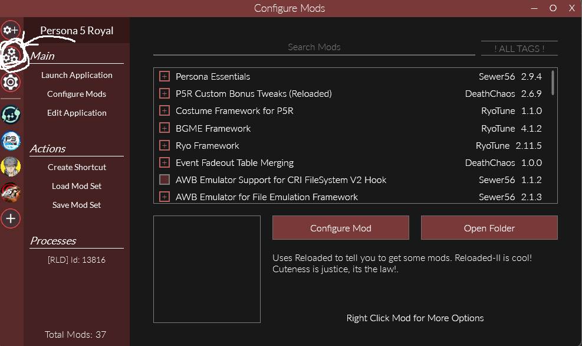Maximize the Configure Mods window
Image resolution: width=582 pixels, height=346 pixels.
553,8
